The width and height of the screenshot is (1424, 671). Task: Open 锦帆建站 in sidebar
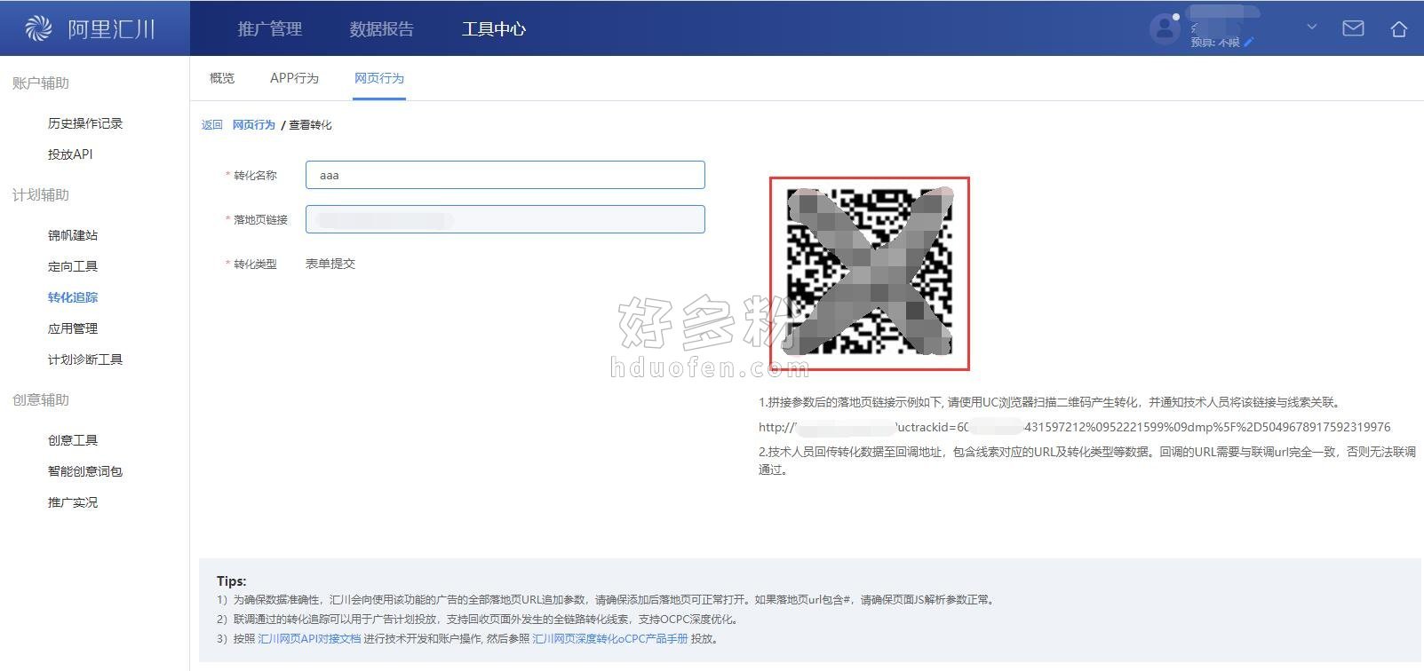pos(73,235)
